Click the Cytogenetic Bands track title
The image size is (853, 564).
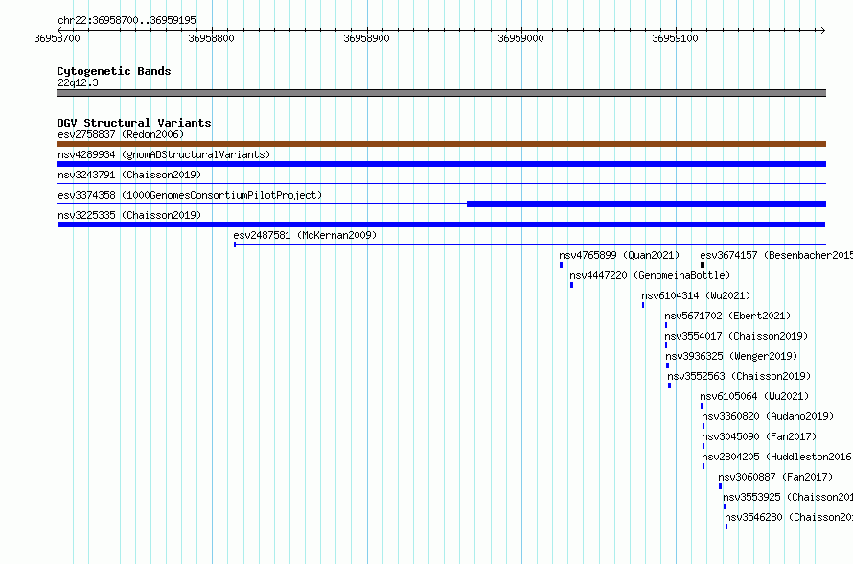(114, 71)
